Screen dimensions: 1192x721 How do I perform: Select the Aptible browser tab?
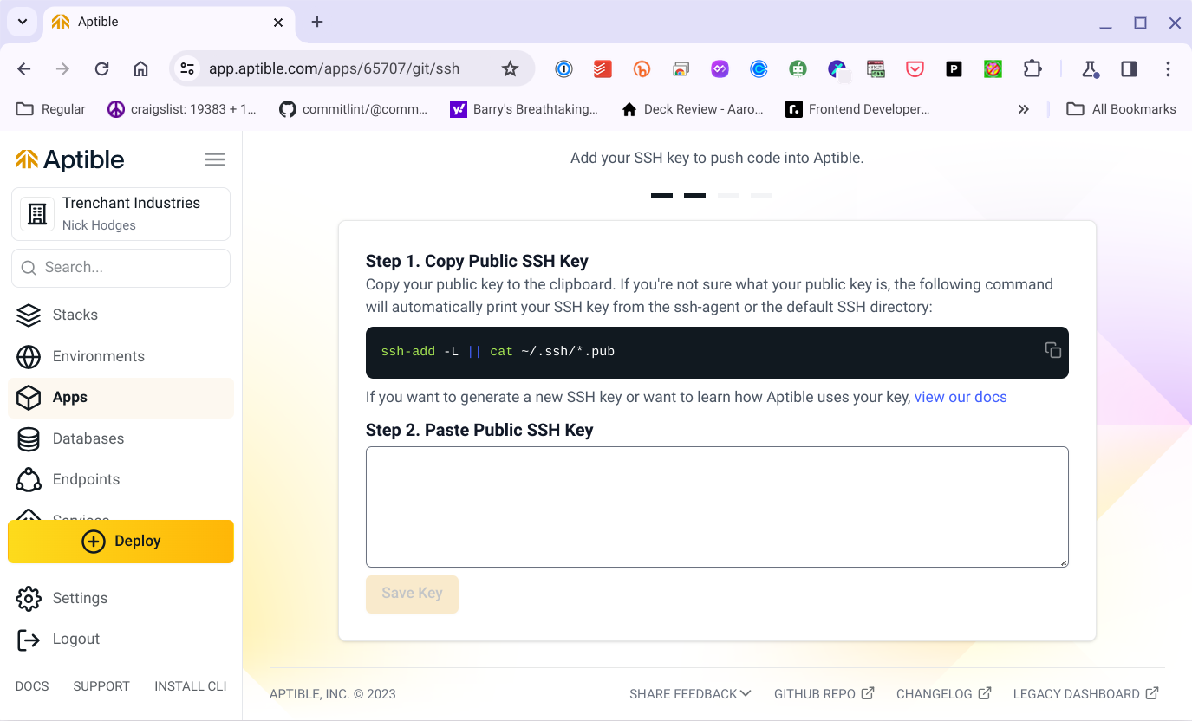(168, 23)
